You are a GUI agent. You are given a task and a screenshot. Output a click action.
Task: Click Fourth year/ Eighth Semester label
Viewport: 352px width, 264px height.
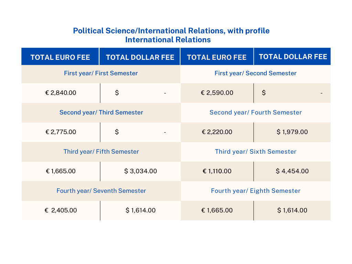point(255,191)
